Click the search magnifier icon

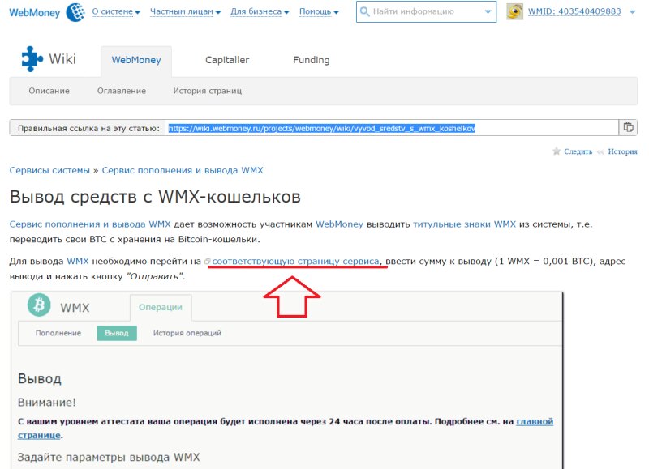[x=365, y=12]
